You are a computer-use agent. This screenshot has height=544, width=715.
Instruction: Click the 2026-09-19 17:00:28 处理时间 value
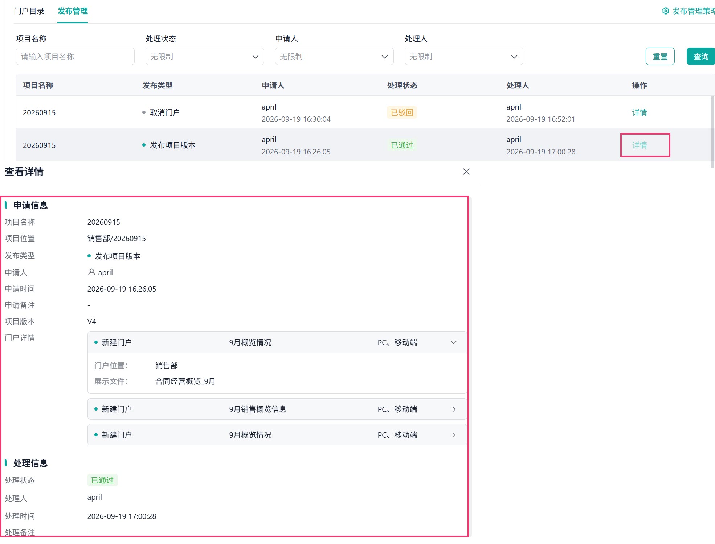[122, 516]
